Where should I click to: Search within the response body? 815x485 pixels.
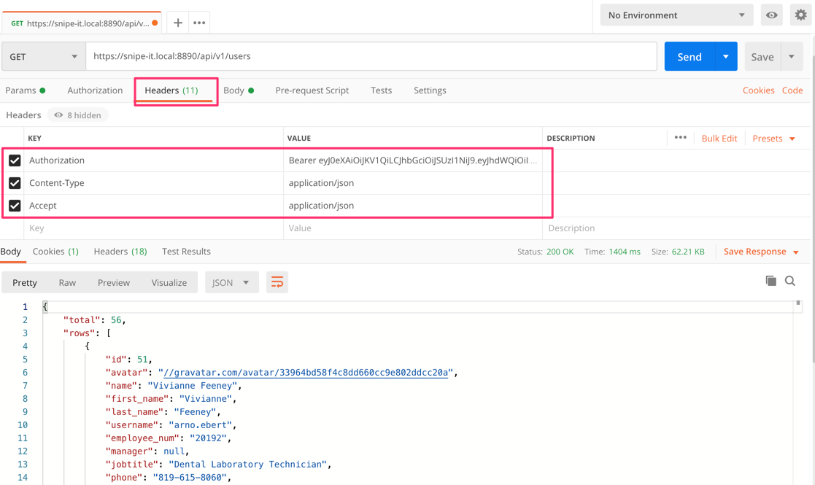point(790,281)
